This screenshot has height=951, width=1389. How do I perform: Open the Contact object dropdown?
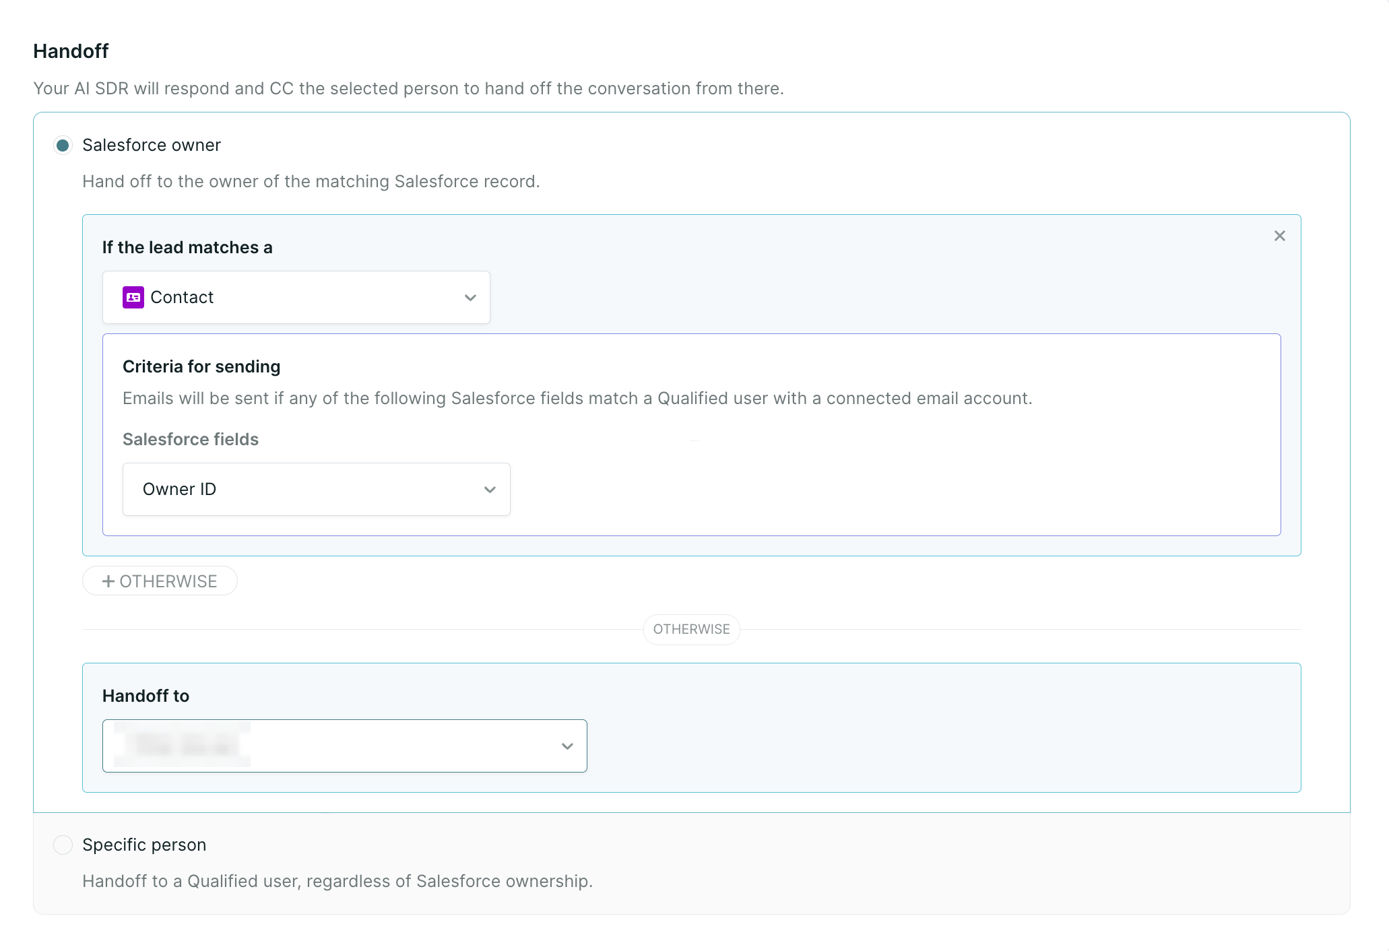296,297
